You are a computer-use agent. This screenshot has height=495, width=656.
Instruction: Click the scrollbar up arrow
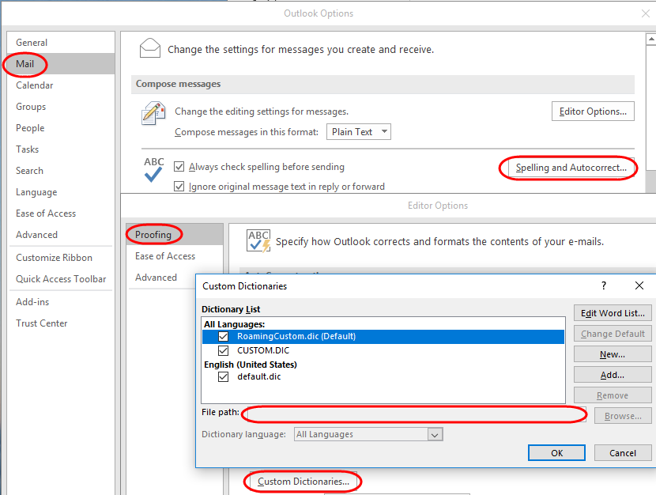(651, 40)
